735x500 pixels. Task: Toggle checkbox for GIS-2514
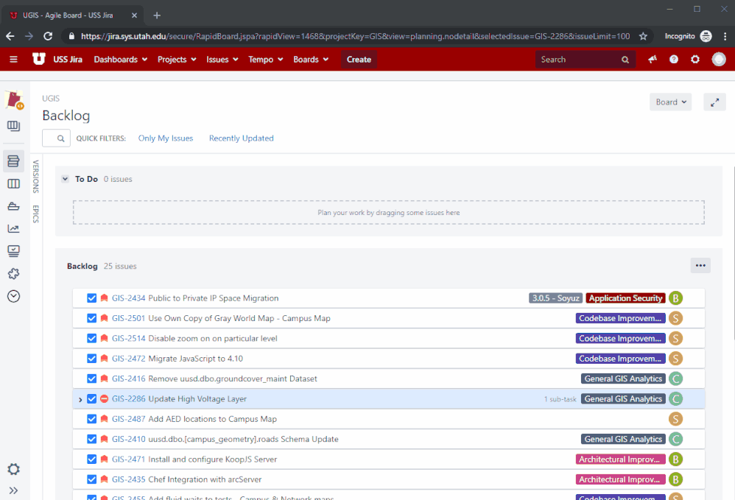point(92,338)
